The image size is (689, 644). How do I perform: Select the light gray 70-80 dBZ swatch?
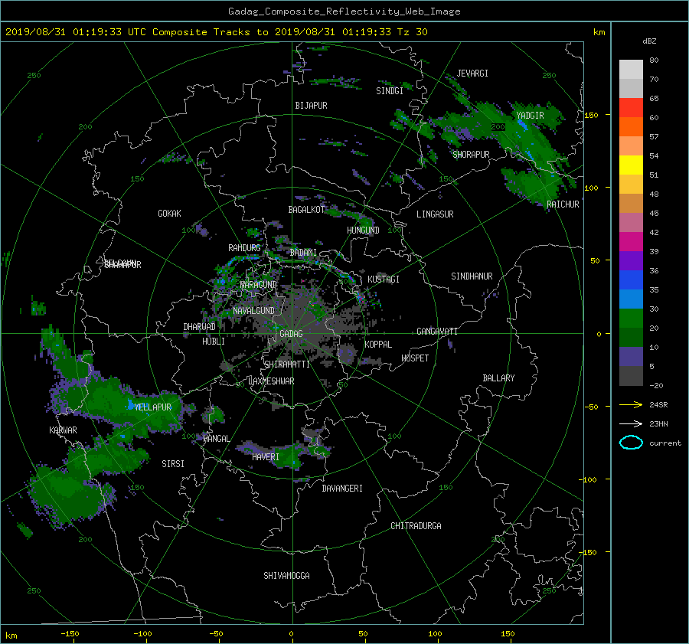coord(631,69)
